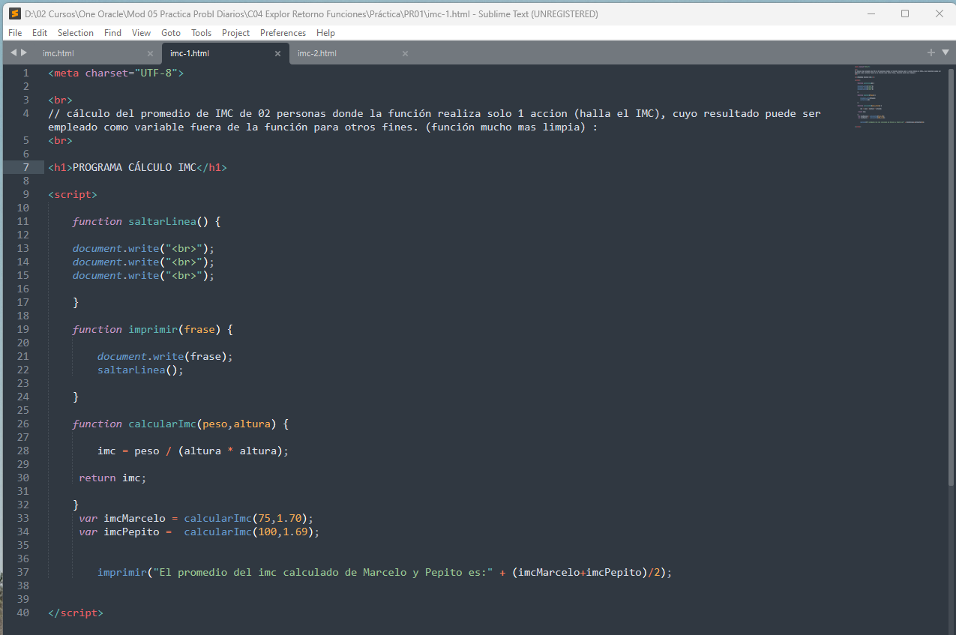
Task: Minimize the Sublime Text window
Action: [x=871, y=13]
